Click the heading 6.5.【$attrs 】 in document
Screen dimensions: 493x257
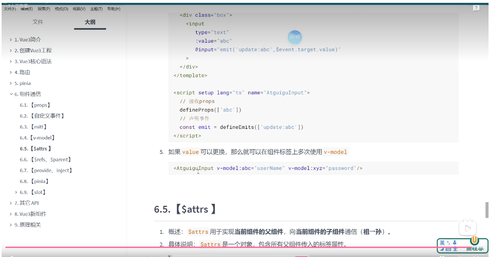185,209
